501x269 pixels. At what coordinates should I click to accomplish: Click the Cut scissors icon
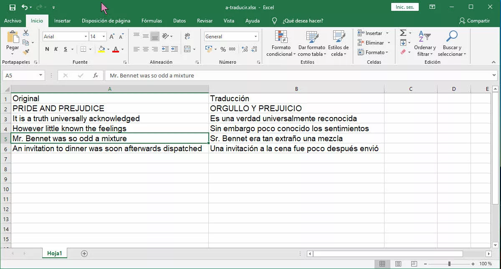pyautogui.click(x=26, y=33)
